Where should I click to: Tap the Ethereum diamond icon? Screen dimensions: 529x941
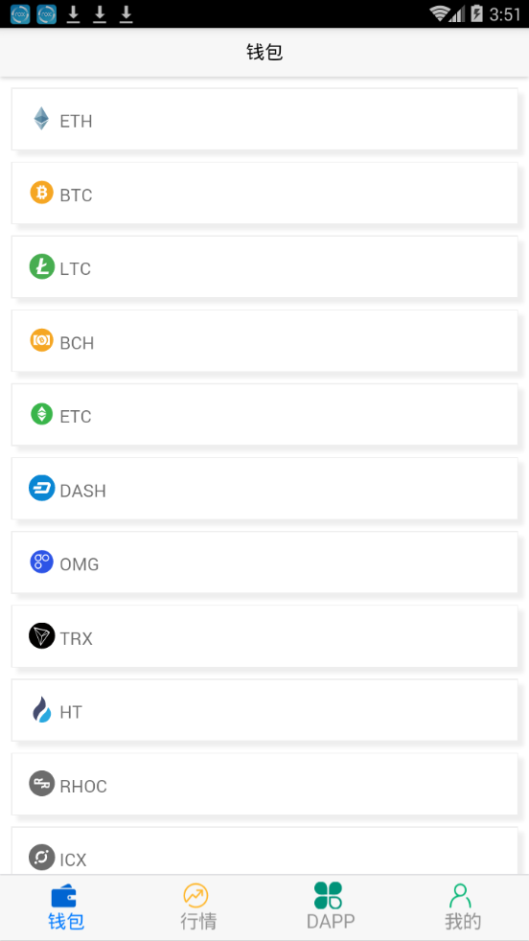pyautogui.click(x=41, y=119)
